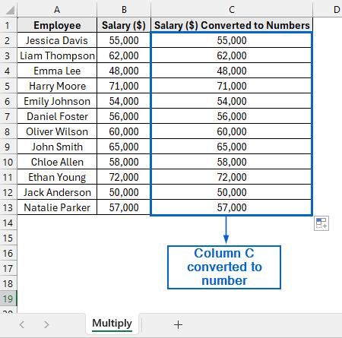The width and height of the screenshot is (342, 338).
Task: Select the Jack Anderson cell
Action: click(x=57, y=192)
